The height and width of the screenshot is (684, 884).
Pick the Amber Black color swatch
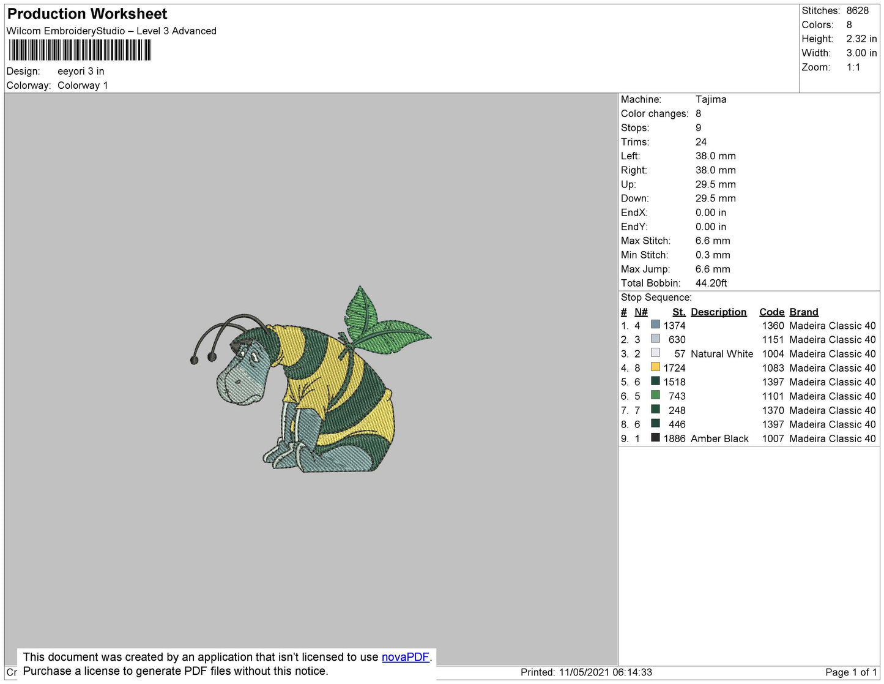point(655,437)
